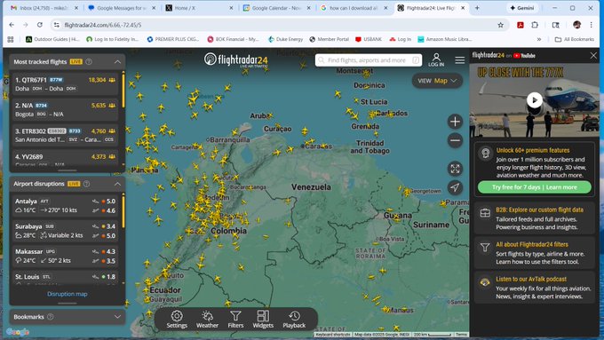Open map Settings gear
Screen dimensions: 604x340
point(177,320)
